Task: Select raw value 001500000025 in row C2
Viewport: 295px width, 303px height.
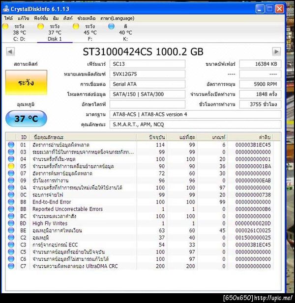Action: pos(253,238)
